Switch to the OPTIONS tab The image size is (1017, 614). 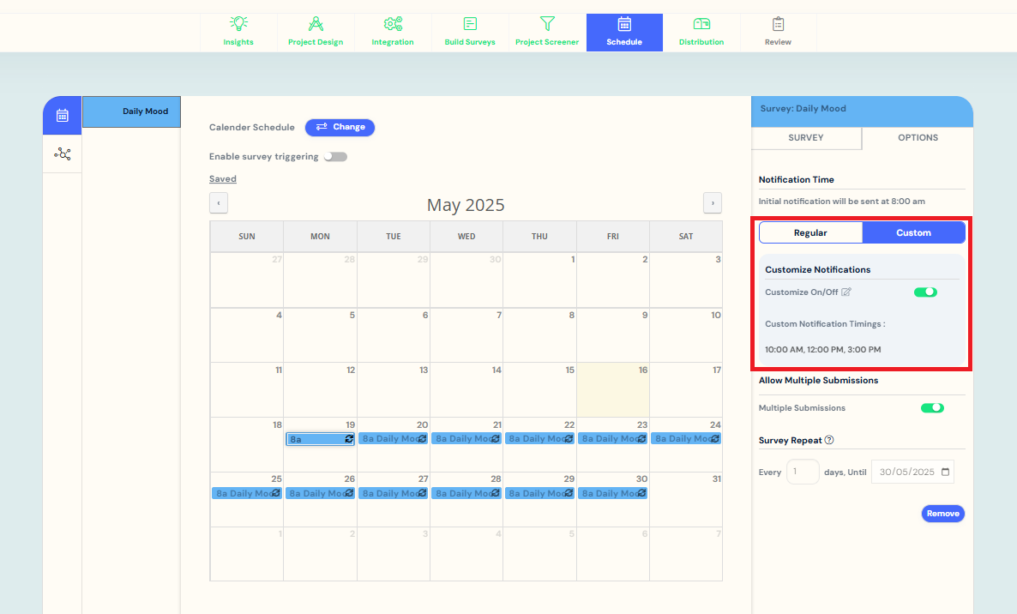918,138
